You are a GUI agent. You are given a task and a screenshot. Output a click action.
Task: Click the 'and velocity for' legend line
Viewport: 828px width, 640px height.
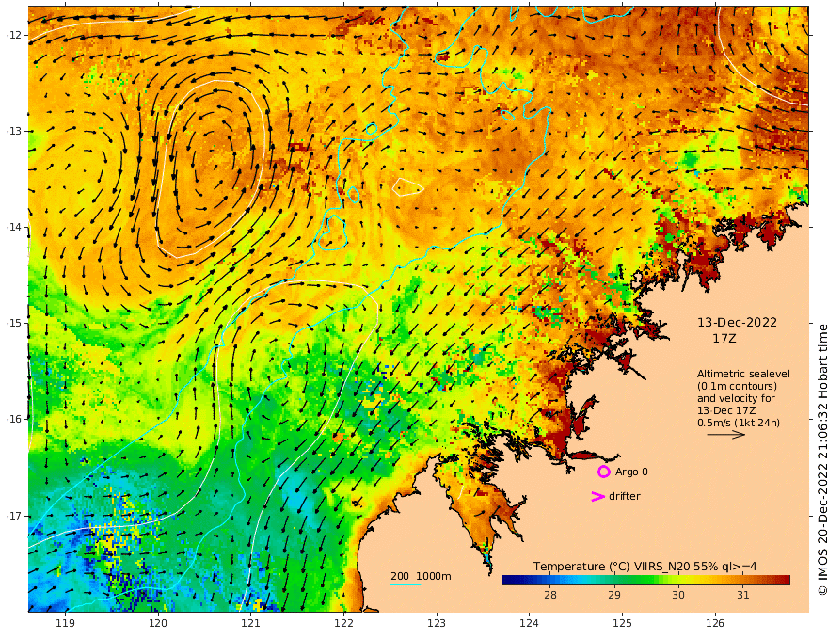[736, 398]
